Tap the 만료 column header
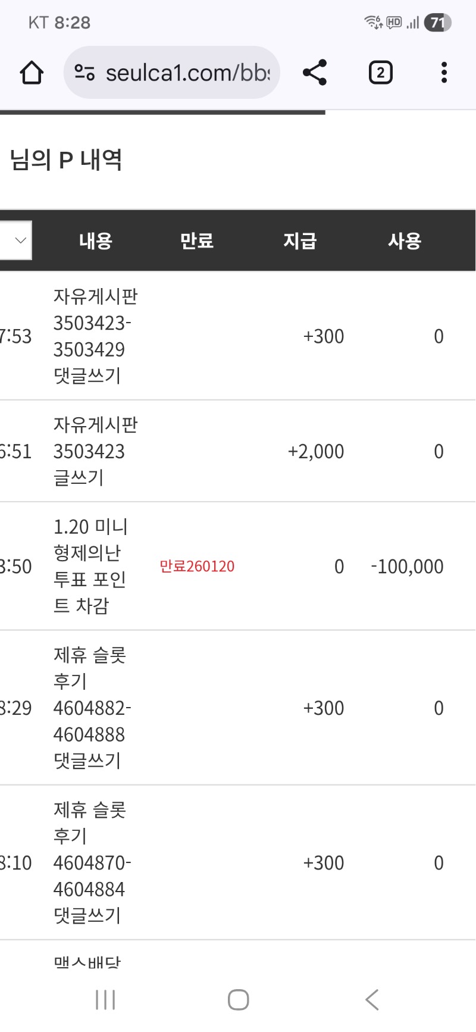Viewport: 476px width, 1032px height. (197, 241)
